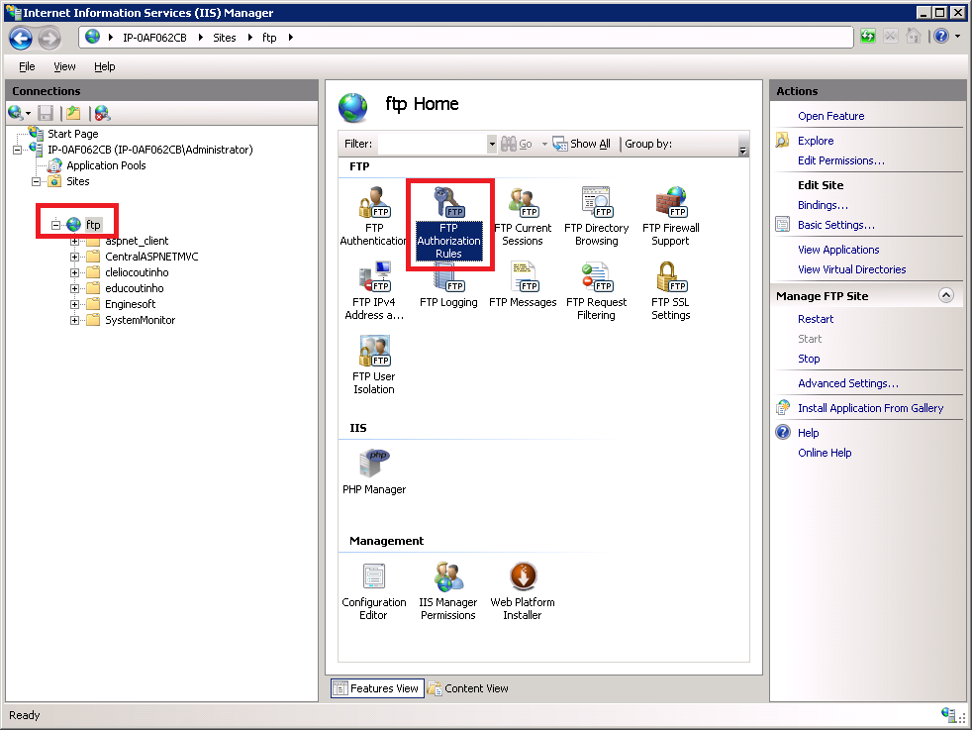Screen dimensions: 972x730
Task: Collapse the ftp site node
Action: coord(55,225)
